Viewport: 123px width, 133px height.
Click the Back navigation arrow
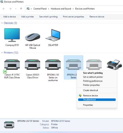[4, 9]
